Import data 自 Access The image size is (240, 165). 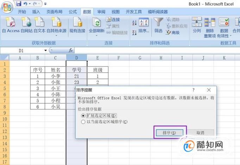[x=11, y=25]
